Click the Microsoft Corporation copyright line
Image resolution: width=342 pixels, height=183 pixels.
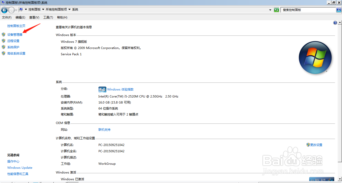(101, 48)
